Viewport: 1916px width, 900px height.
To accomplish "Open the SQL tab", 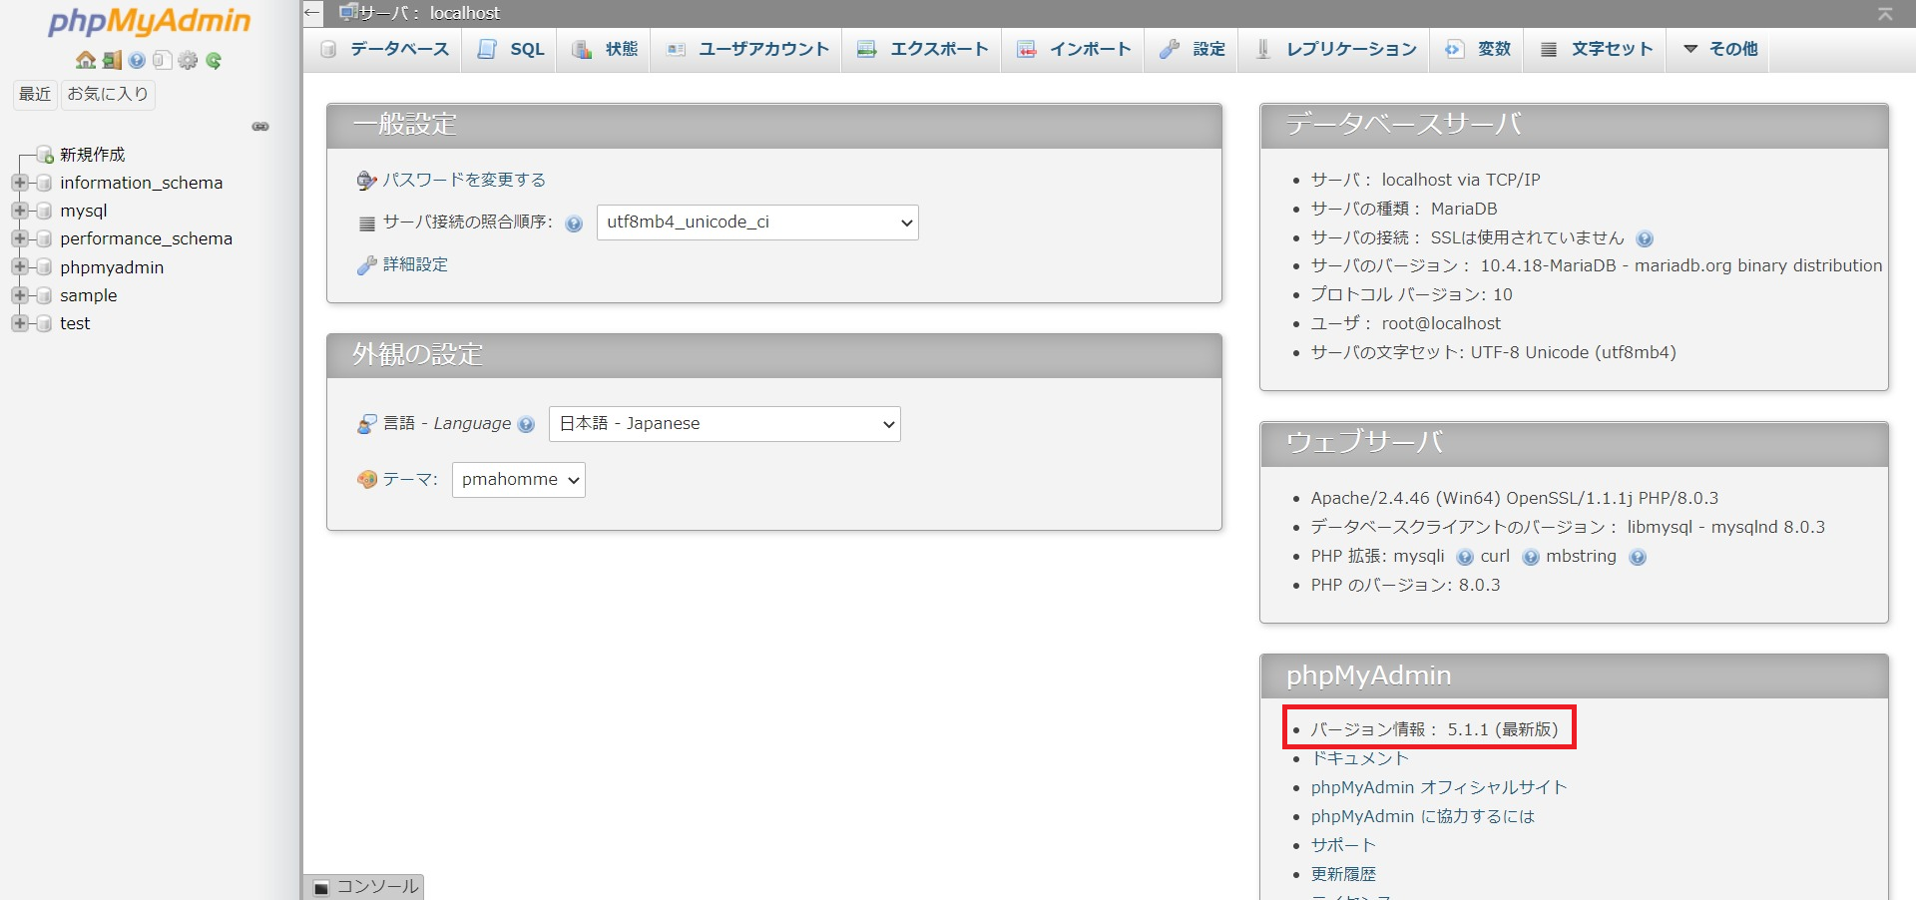I will pyautogui.click(x=511, y=49).
